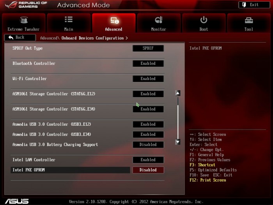This screenshot has width=273, height=205.
Task: Select Asmedia USB 3.0 Battery Charging label
Action: tap(55, 145)
